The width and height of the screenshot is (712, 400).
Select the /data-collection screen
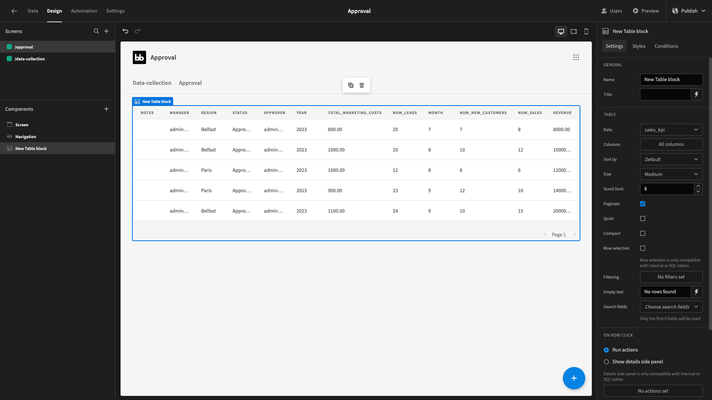pyautogui.click(x=57, y=59)
